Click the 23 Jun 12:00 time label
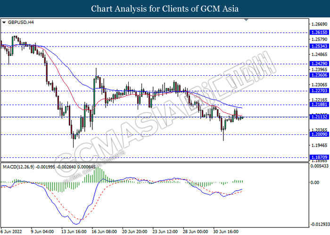The width and height of the screenshot is (330, 235). pos(165,232)
